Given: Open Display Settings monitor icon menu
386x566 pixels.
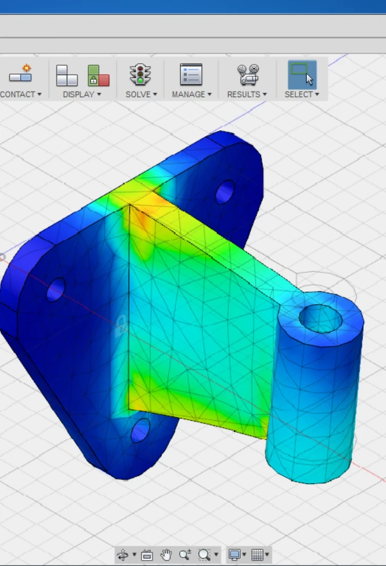Looking at the screenshot, I should point(236,555).
